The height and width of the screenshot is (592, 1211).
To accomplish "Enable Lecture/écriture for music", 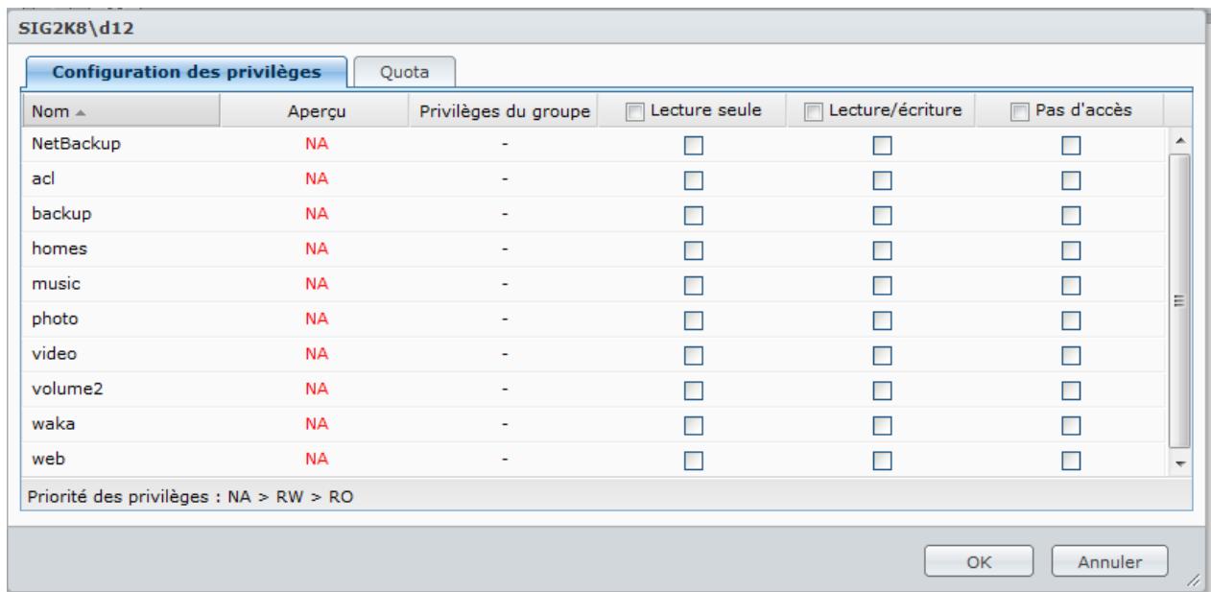I will 880,284.
